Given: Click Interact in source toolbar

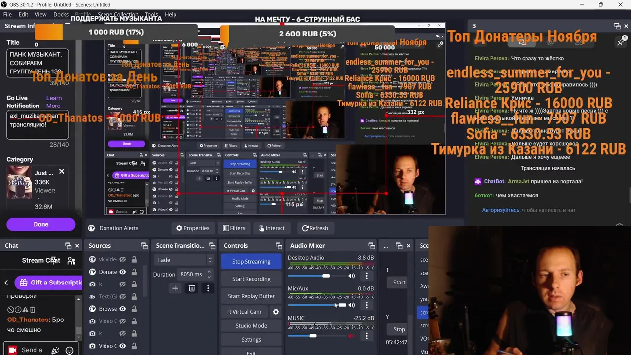Looking at the screenshot, I should click(272, 228).
